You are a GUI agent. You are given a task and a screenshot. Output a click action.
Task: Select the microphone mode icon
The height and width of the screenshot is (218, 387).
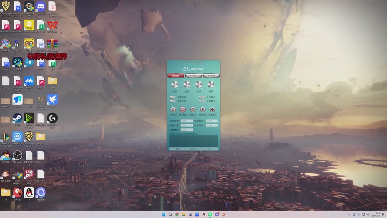click(x=203, y=109)
